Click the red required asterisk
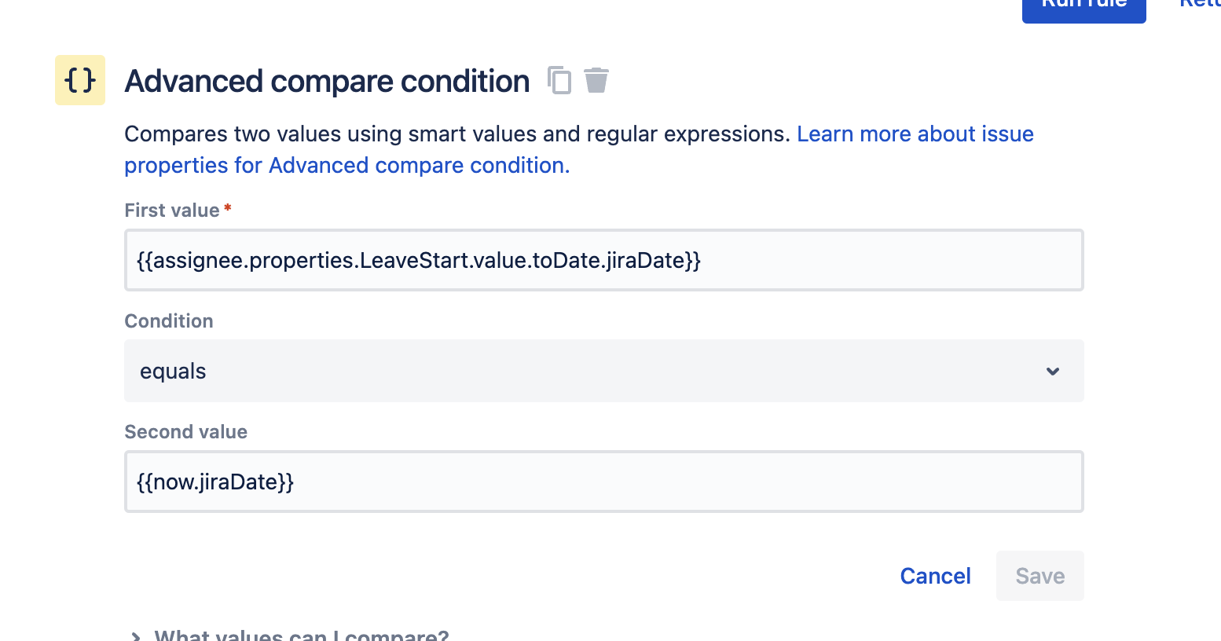 pyautogui.click(x=228, y=209)
